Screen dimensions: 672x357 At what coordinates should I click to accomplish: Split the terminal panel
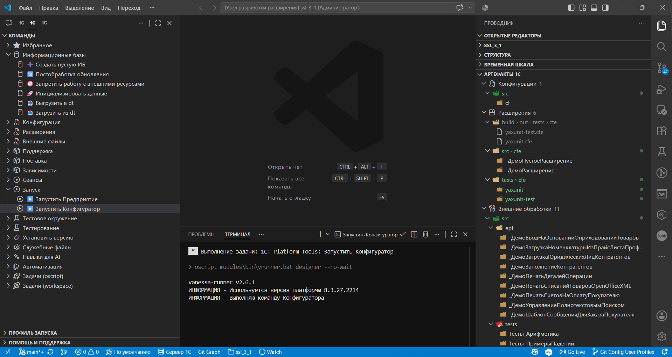[414, 234]
